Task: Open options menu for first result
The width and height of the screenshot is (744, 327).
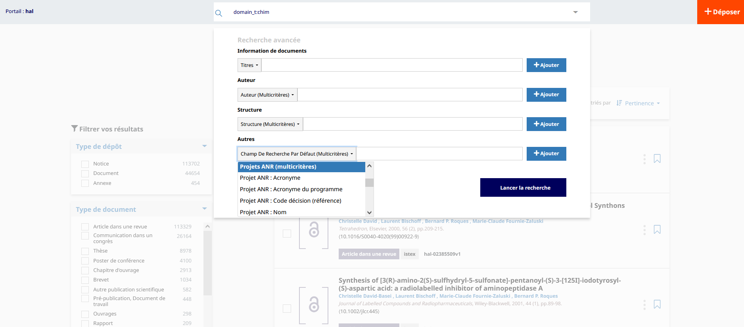Action: tap(644, 159)
